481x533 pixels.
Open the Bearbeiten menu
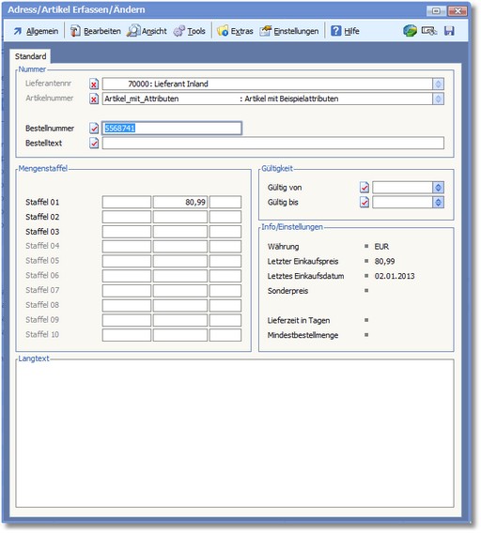96,31
